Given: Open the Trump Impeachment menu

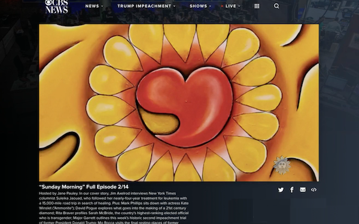Looking at the screenshot, I should pyautogui.click(x=144, y=6).
